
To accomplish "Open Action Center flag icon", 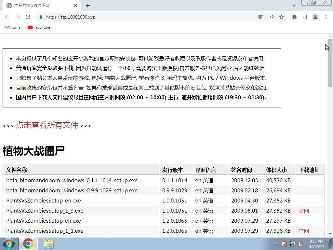I will coord(284,244).
